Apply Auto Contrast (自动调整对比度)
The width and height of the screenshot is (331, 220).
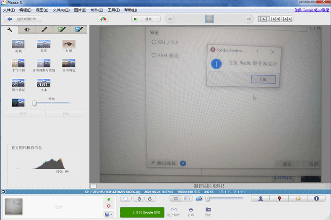tap(44, 63)
